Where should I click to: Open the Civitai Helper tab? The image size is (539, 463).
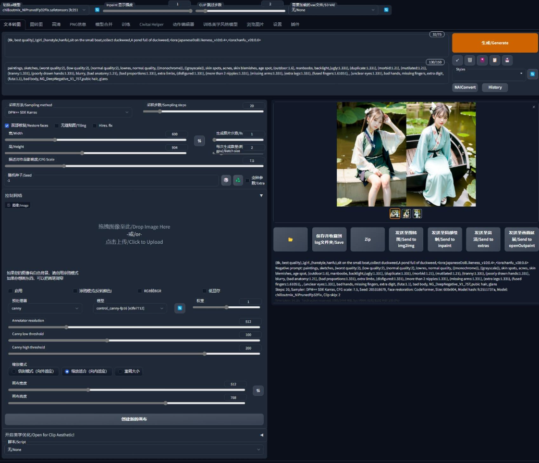click(151, 24)
